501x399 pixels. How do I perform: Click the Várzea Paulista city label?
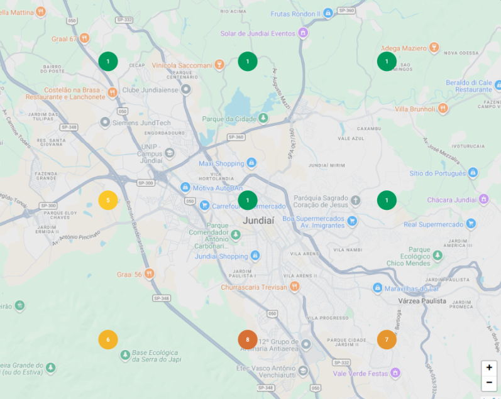pos(422,301)
